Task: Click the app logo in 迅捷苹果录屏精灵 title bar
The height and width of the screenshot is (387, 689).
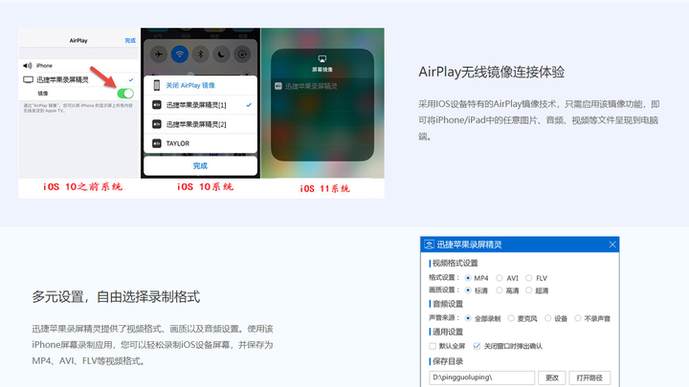Action: pos(430,245)
